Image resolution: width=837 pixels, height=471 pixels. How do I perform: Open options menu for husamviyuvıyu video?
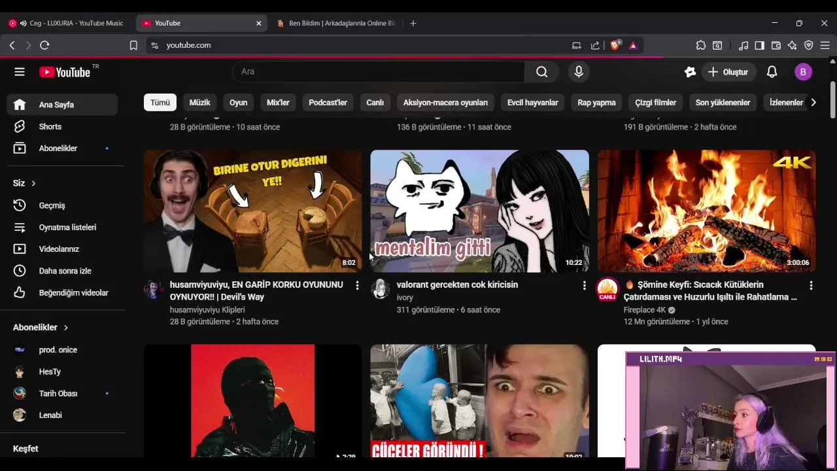coord(357,285)
